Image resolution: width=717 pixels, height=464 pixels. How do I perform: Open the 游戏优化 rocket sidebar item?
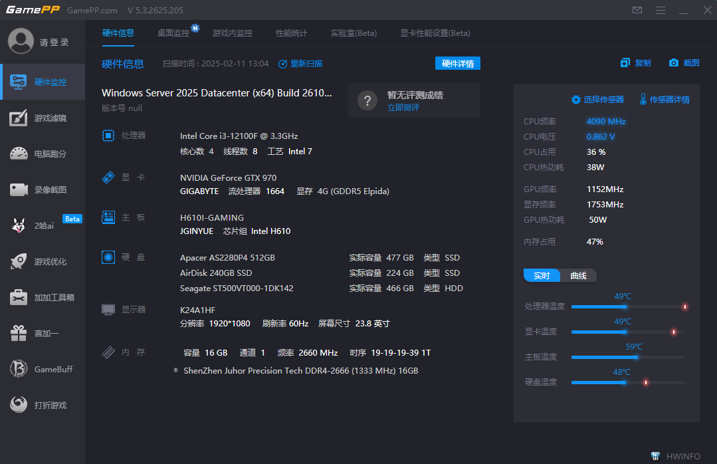click(43, 261)
